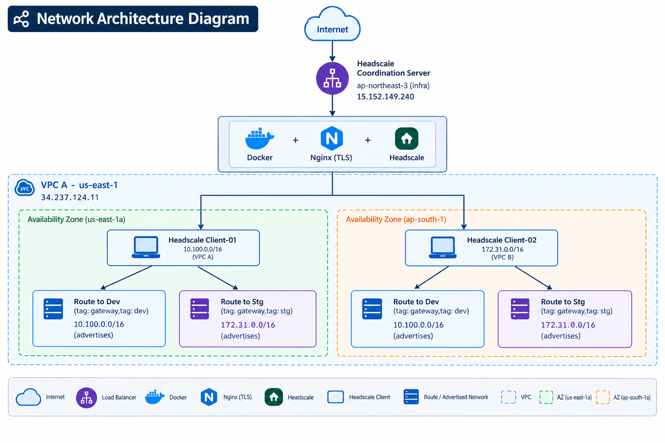Click '(VPC B)' text under Client-02
Viewport: 665px width, 443px height.
(502, 257)
